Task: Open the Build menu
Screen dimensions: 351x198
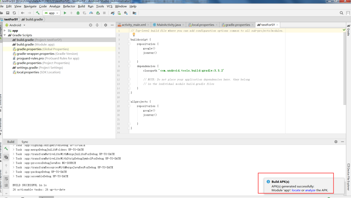Action: coord(81,6)
